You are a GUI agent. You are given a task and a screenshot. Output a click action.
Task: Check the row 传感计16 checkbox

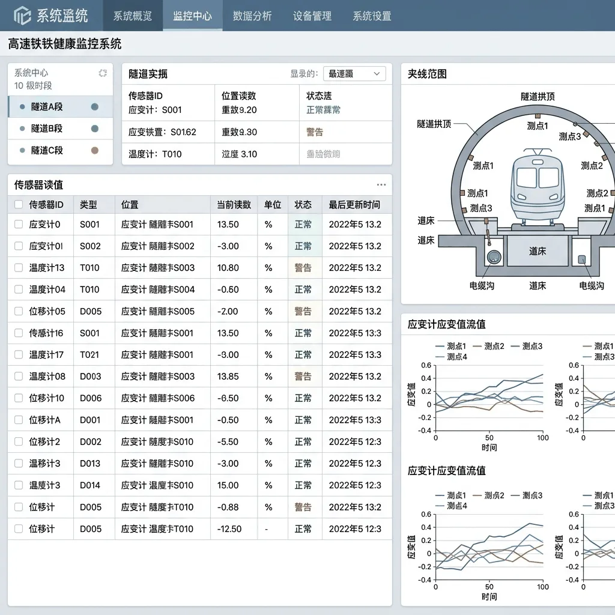19,333
